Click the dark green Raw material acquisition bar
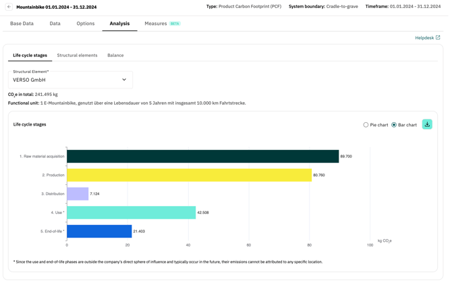 click(x=202, y=156)
